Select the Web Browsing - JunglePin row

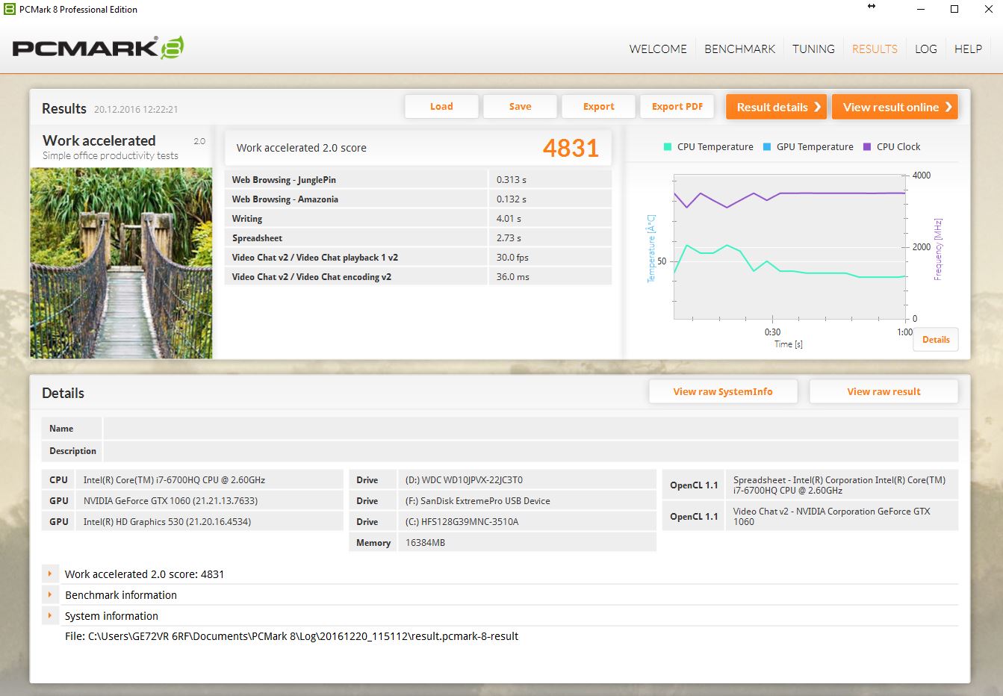418,180
